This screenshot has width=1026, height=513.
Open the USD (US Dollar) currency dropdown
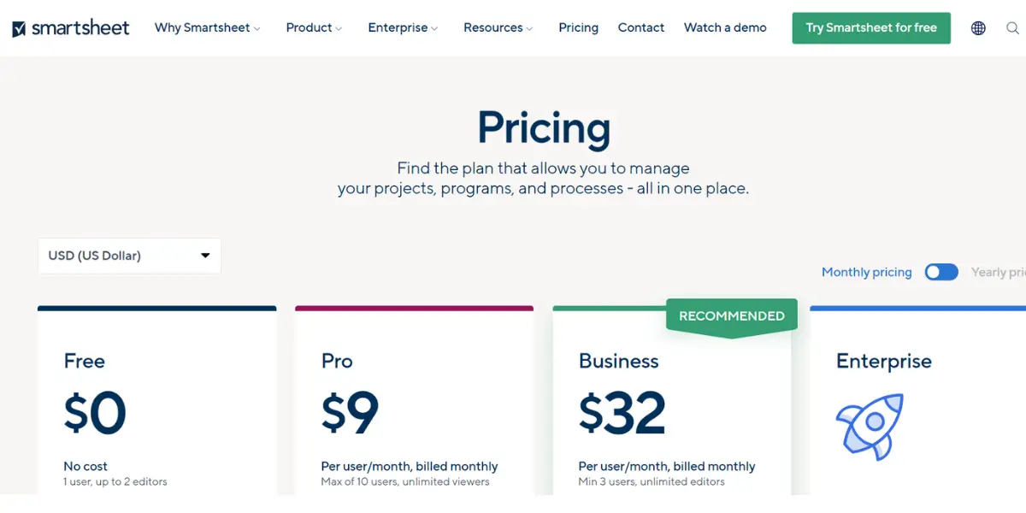(x=129, y=256)
